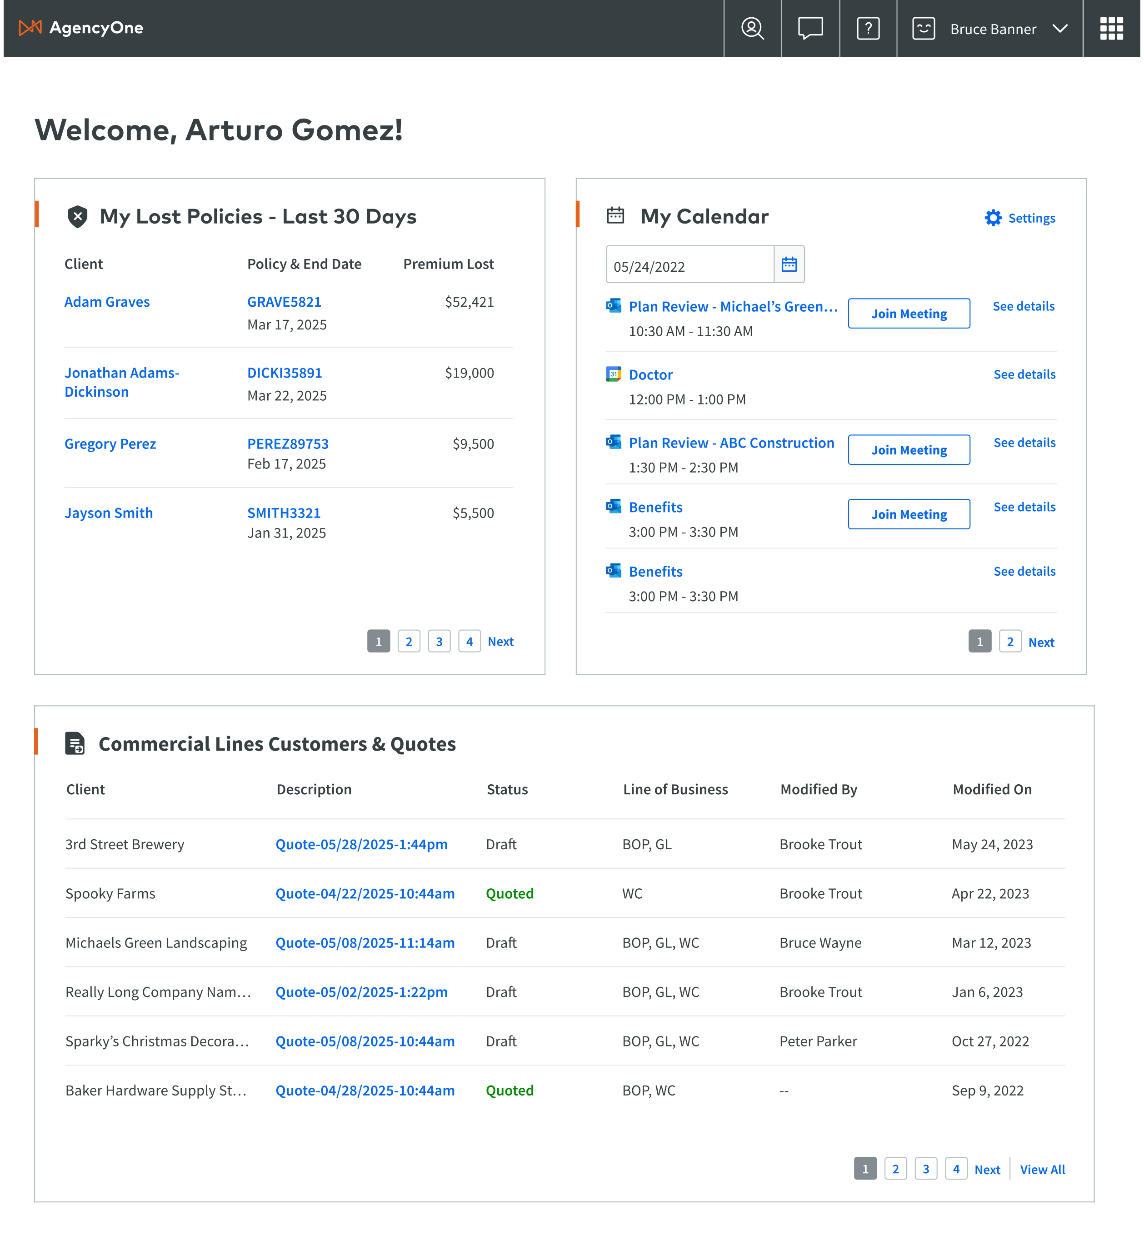1144x1245 pixels.
Task: Click the 05/24/2022 date input field
Action: coord(689,266)
